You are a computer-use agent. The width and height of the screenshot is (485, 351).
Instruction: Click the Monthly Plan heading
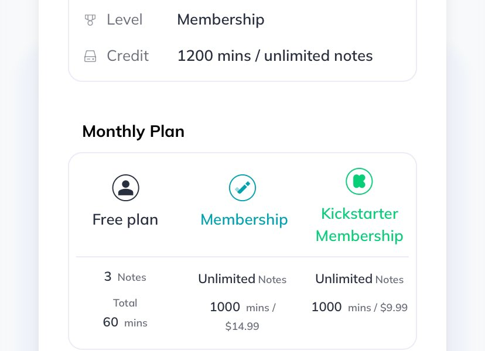click(133, 132)
